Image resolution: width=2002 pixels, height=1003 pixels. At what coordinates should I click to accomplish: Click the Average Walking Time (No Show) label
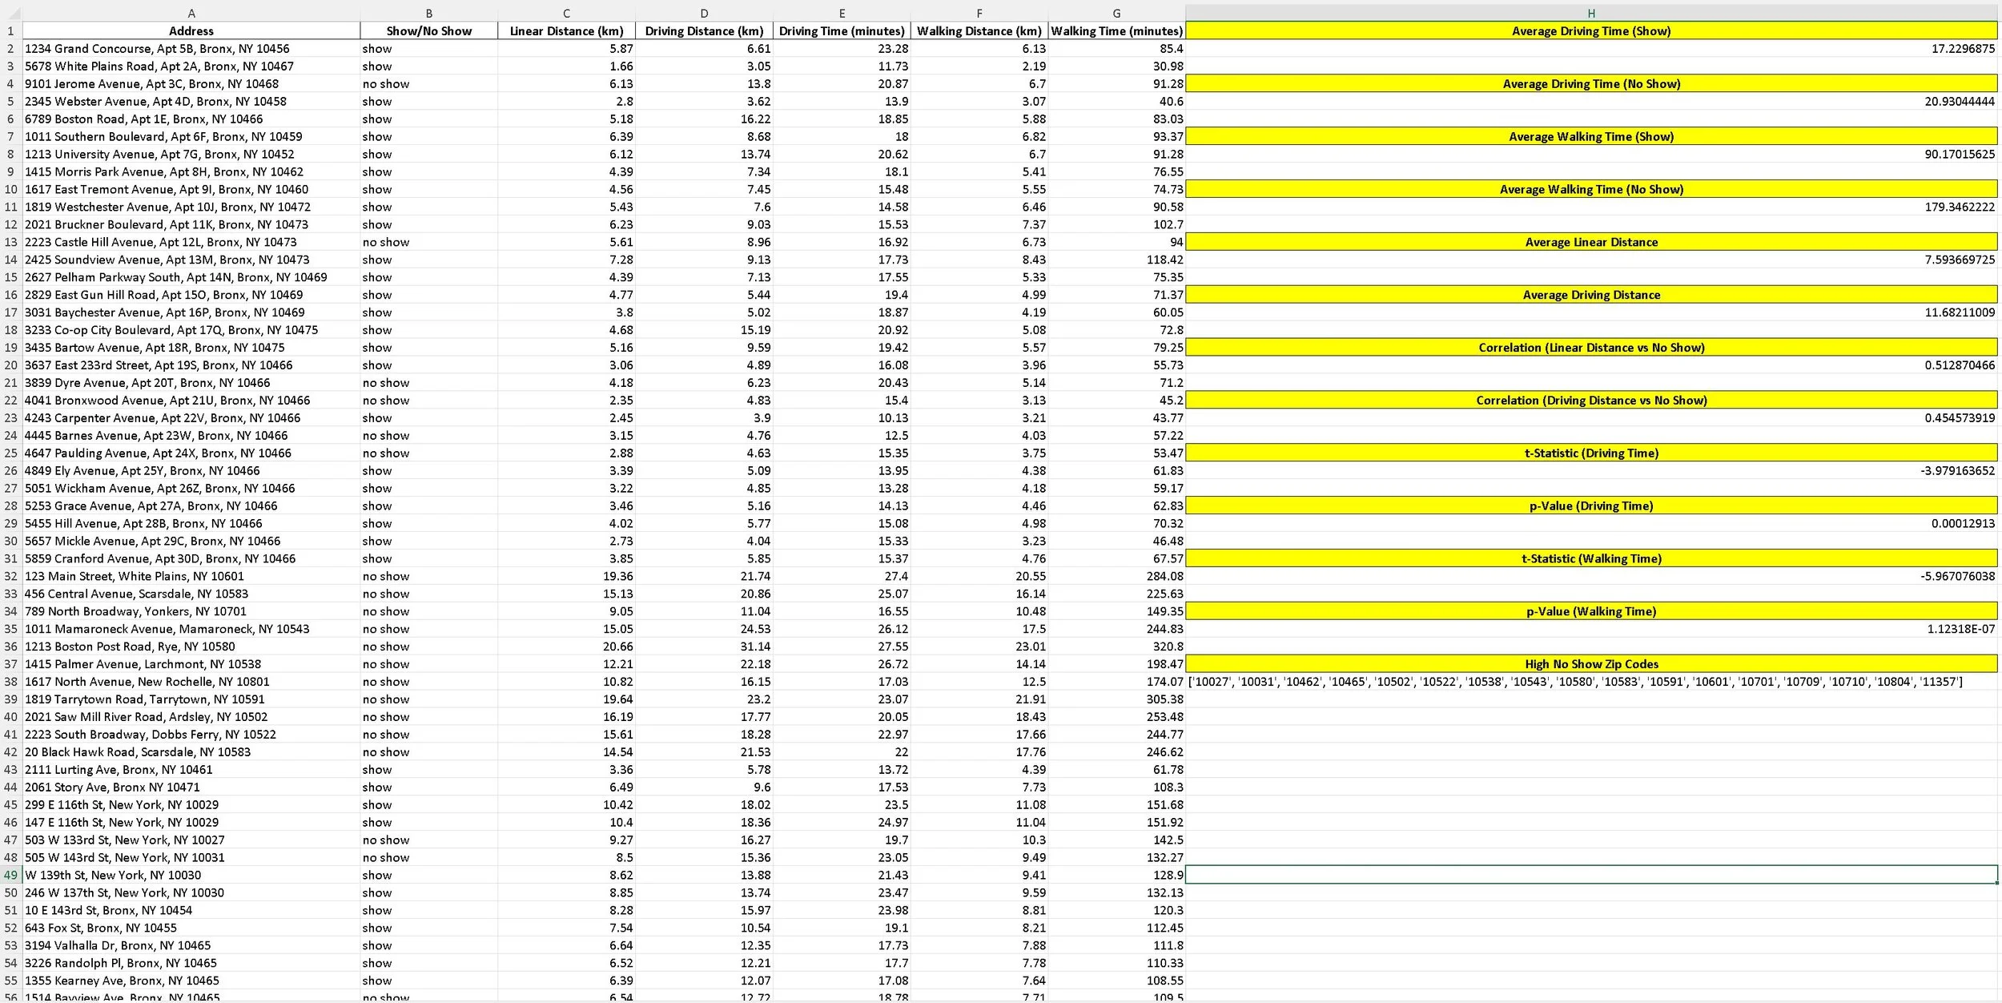pos(1590,190)
